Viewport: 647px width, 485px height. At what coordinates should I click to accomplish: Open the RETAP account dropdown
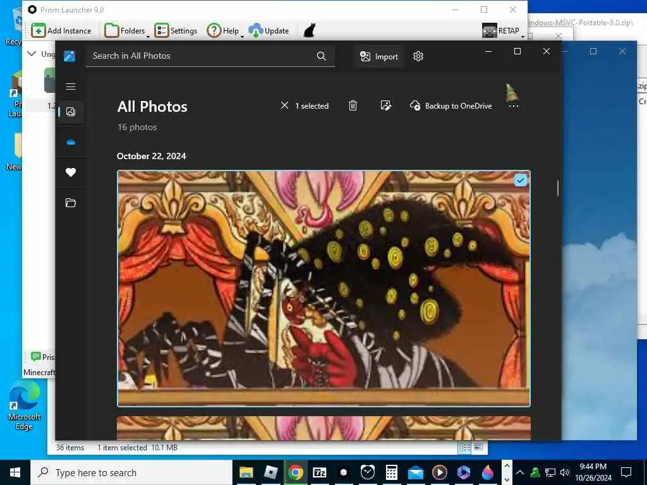tap(502, 30)
